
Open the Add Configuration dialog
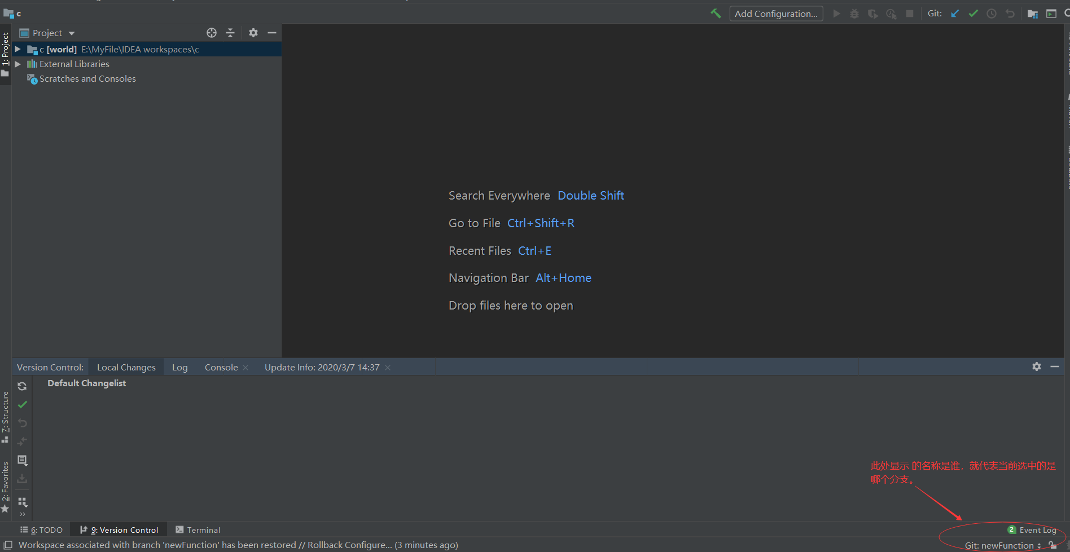click(x=776, y=14)
